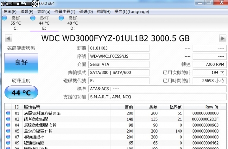Click raw value 000000000963
Image resolution: width=228 pixels, height=149 pixels.
[206, 125]
